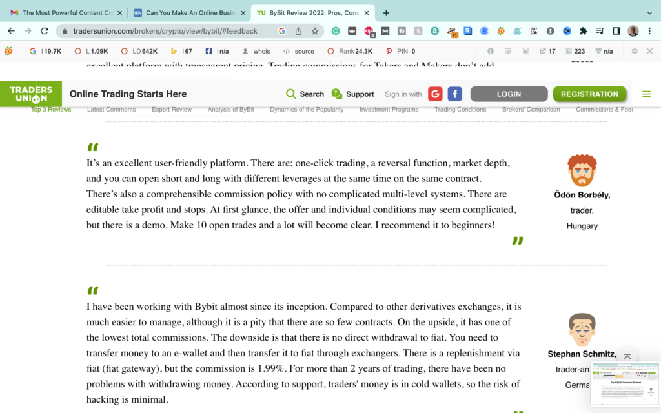Open the share page icon in address bar
Viewport: 661px width, 413px height.
pos(298,31)
